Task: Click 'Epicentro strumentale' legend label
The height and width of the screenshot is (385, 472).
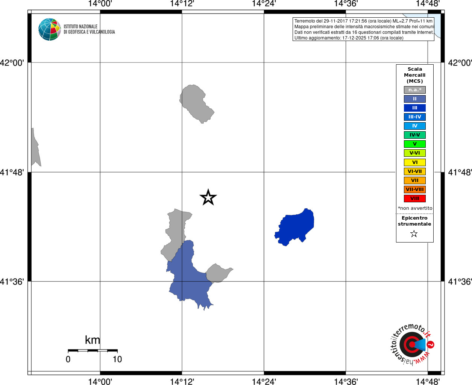Action: tap(414, 221)
